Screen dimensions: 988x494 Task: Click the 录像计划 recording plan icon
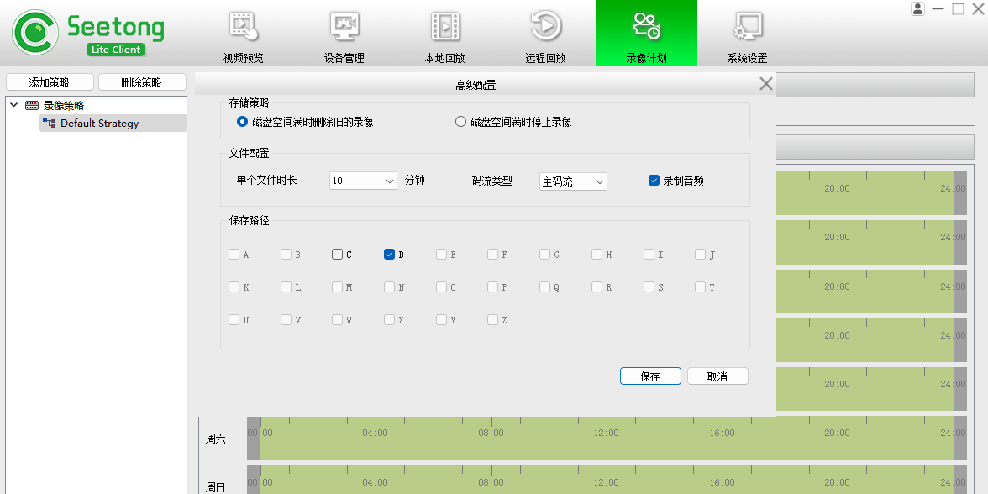pos(646,27)
